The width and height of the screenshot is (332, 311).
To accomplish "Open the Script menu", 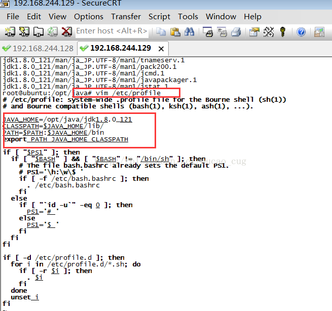I will click(x=159, y=16).
